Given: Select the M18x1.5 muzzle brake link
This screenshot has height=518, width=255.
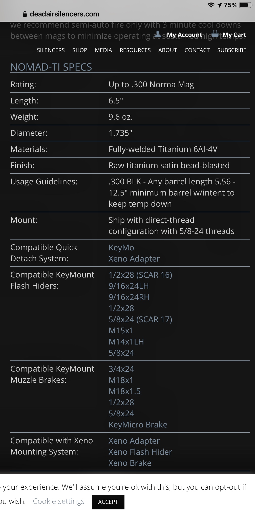Looking at the screenshot, I should pos(124,391).
